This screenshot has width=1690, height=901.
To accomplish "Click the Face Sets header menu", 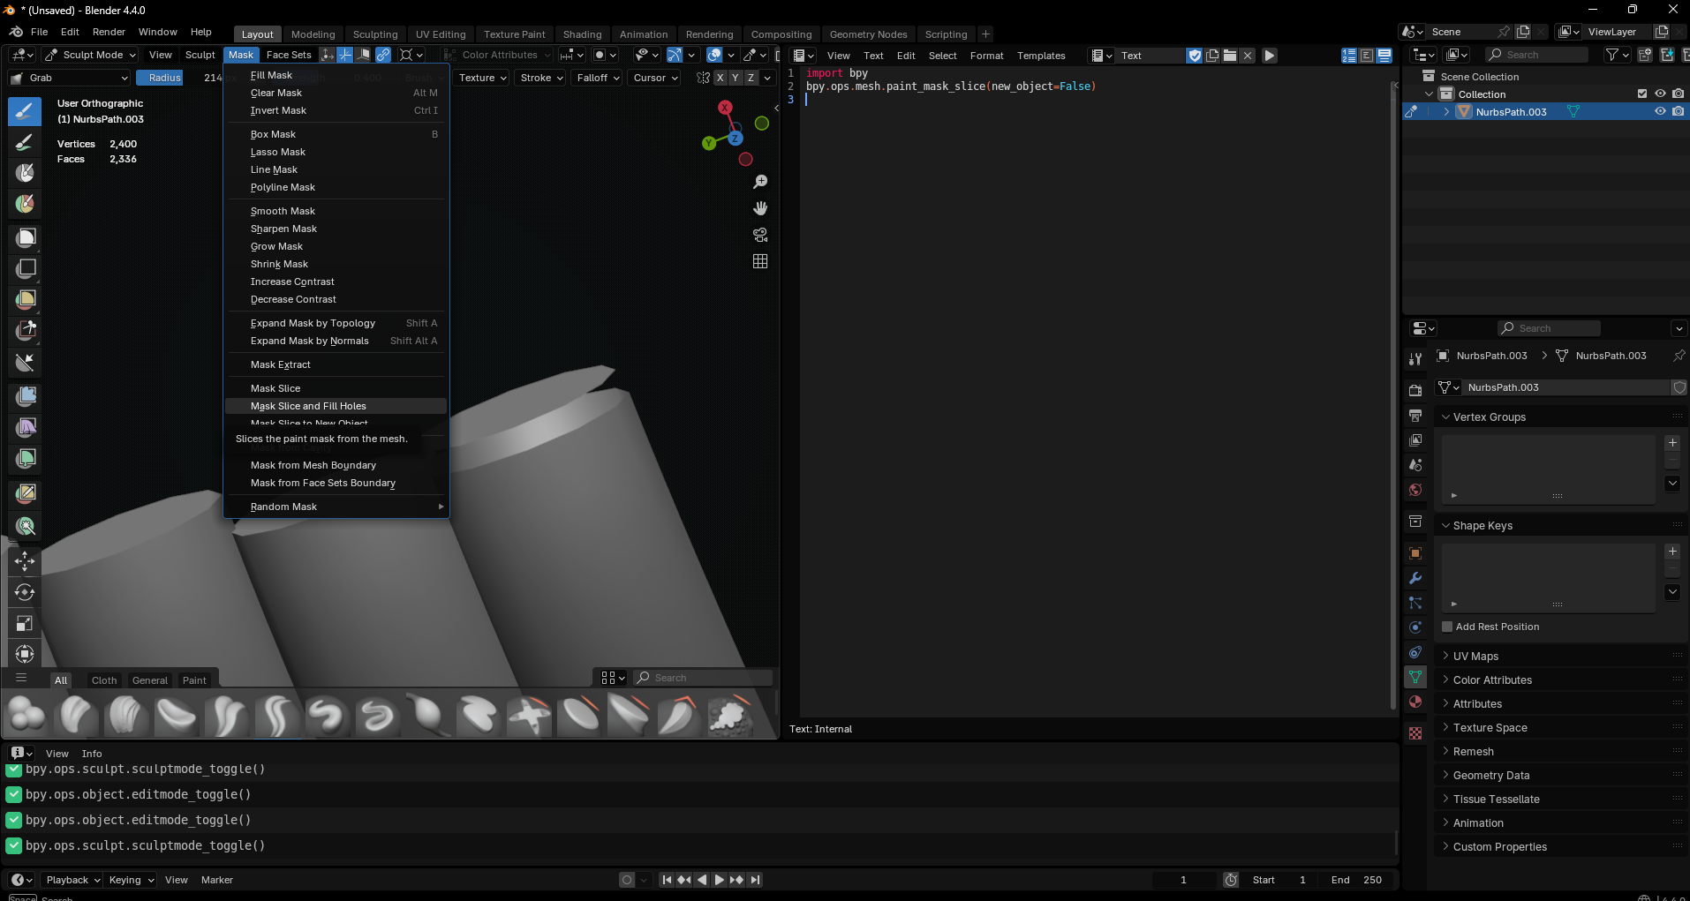I will coord(289,55).
